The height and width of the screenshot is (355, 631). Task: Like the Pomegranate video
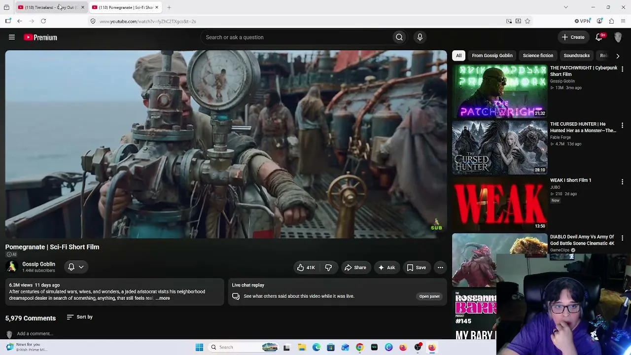(x=306, y=267)
